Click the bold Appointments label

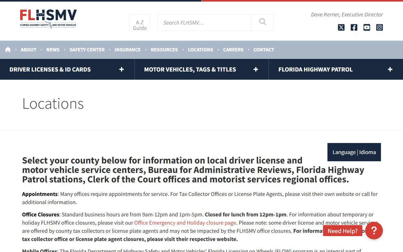click(40, 194)
